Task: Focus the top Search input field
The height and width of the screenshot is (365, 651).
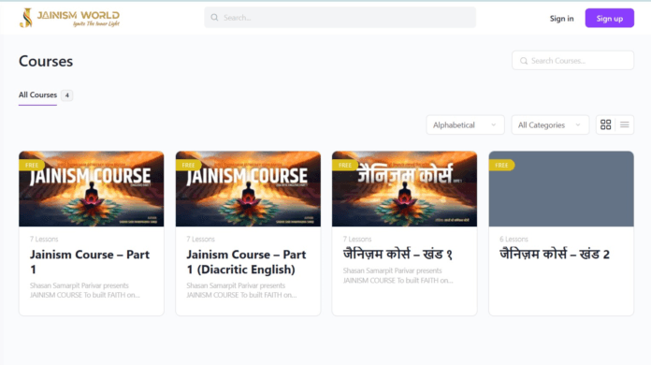Action: pos(340,18)
